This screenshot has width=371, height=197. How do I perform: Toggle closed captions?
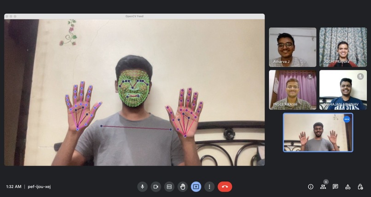[169, 186]
